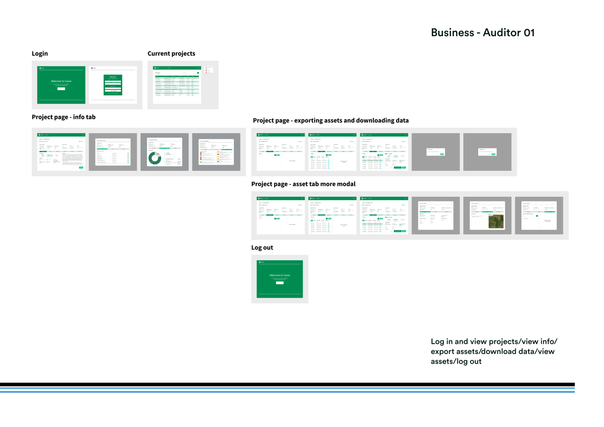Select the Export assets dialog frame
604x427 pixels.
pyautogui.click(x=435, y=152)
